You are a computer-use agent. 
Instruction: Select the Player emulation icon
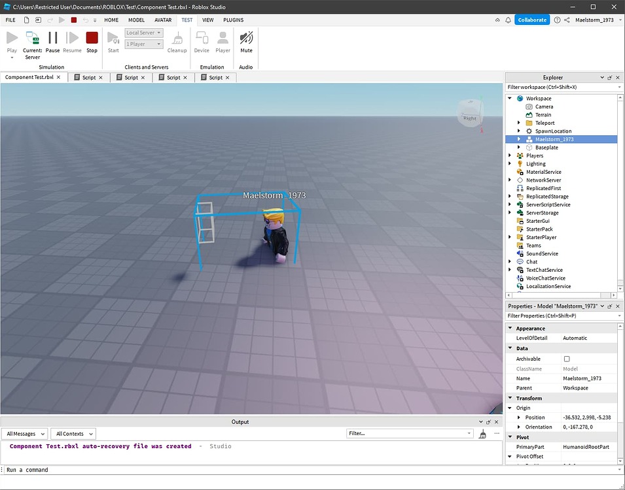pos(223,41)
